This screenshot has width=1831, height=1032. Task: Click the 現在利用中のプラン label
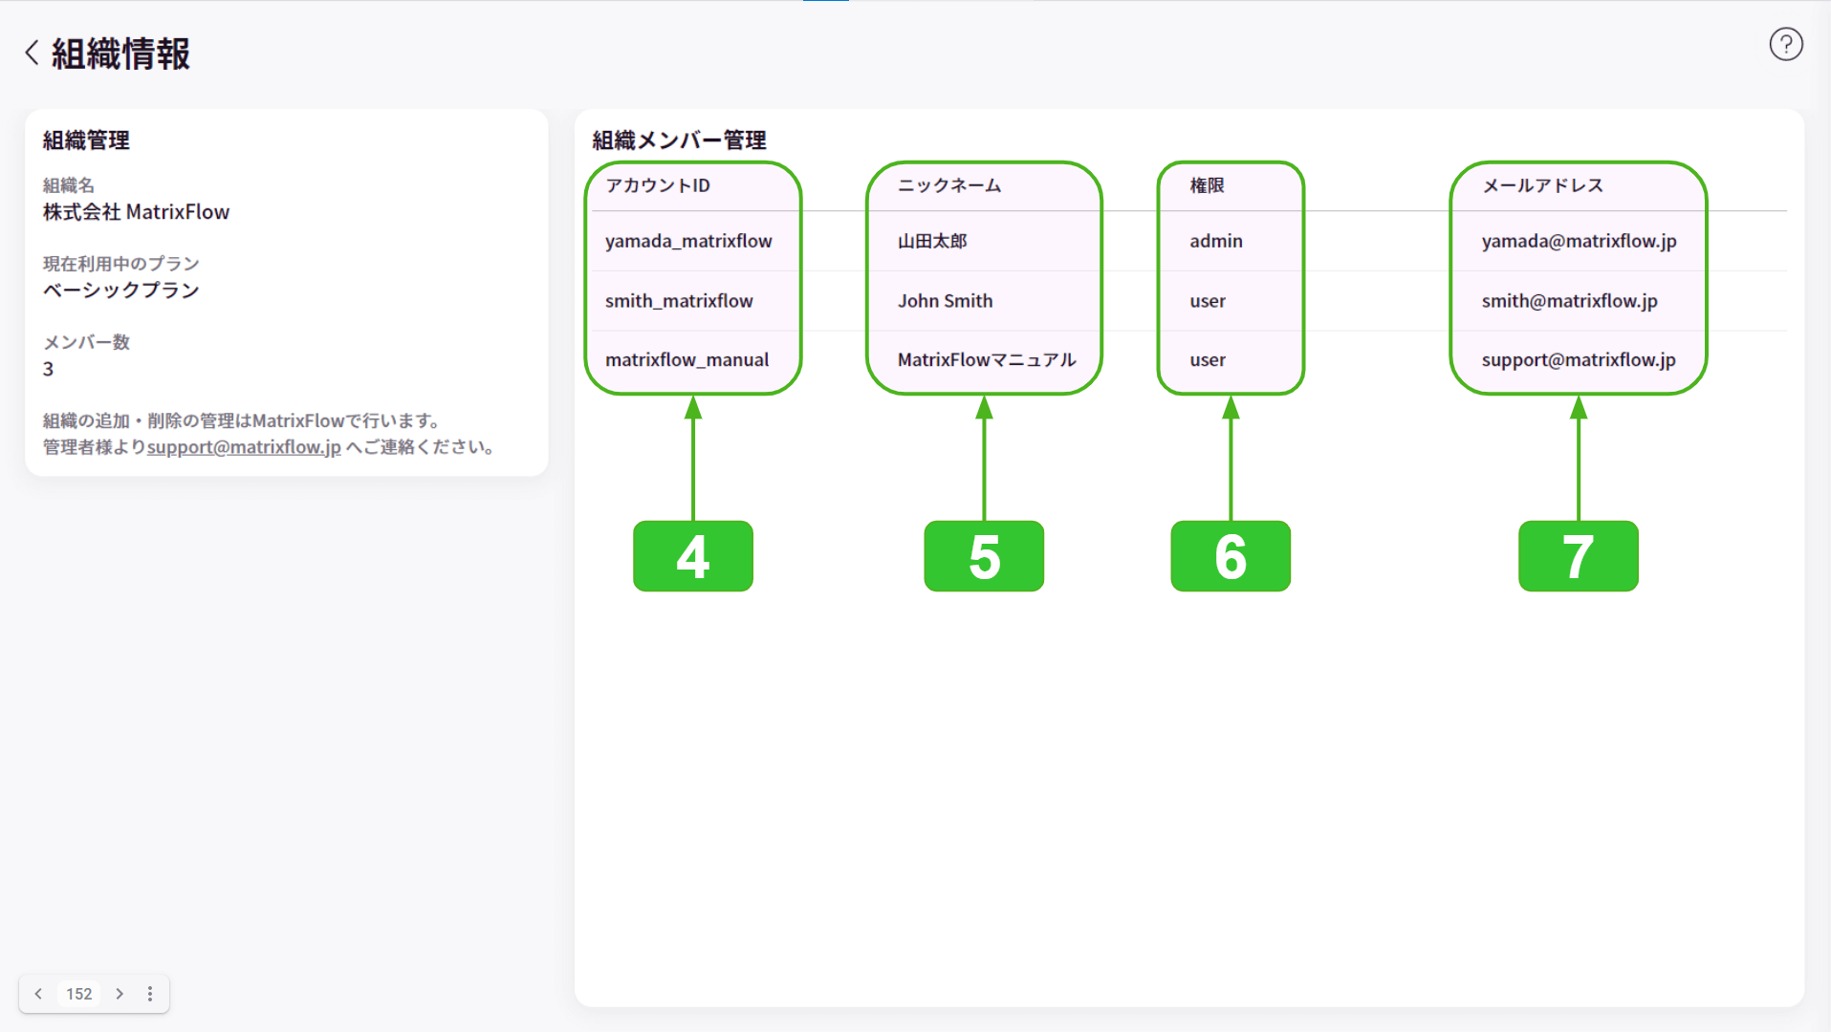120,264
